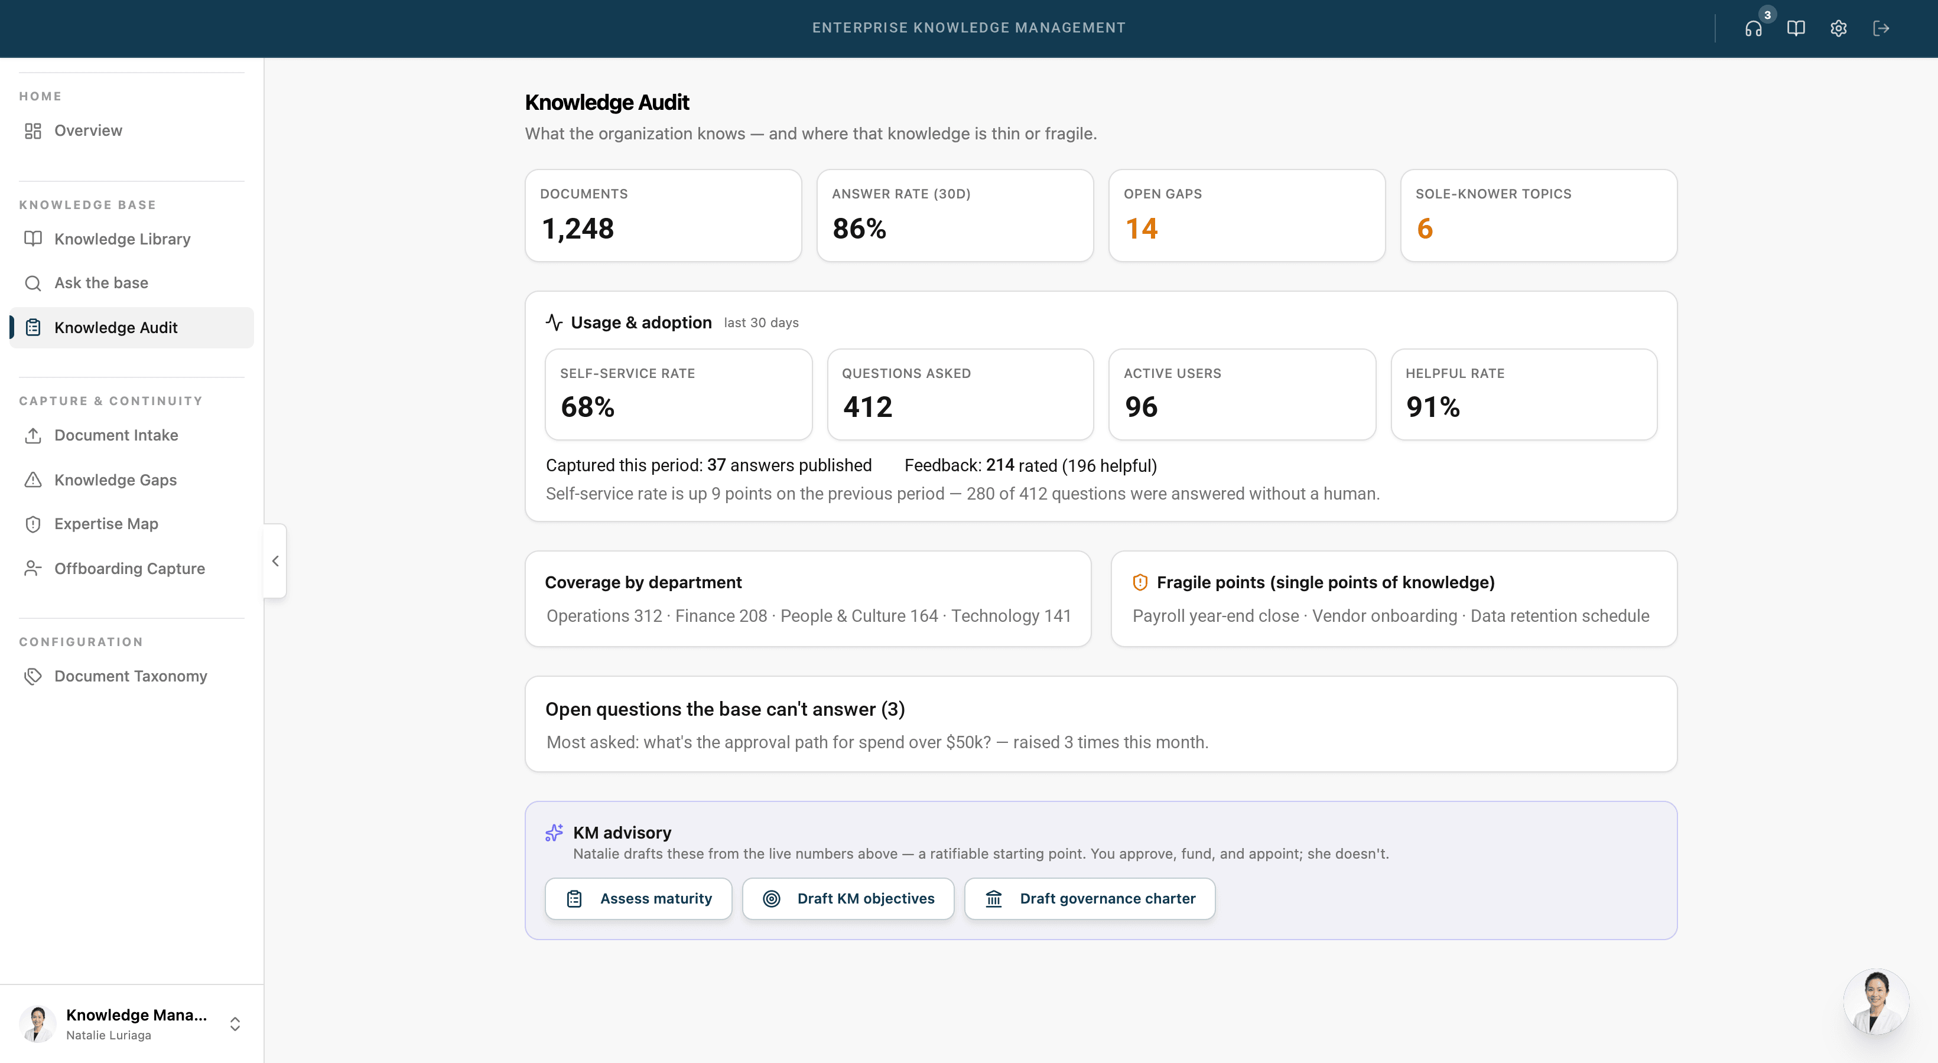This screenshot has width=1938, height=1063.
Task: Open the settings gear in header
Action: coord(1838,28)
